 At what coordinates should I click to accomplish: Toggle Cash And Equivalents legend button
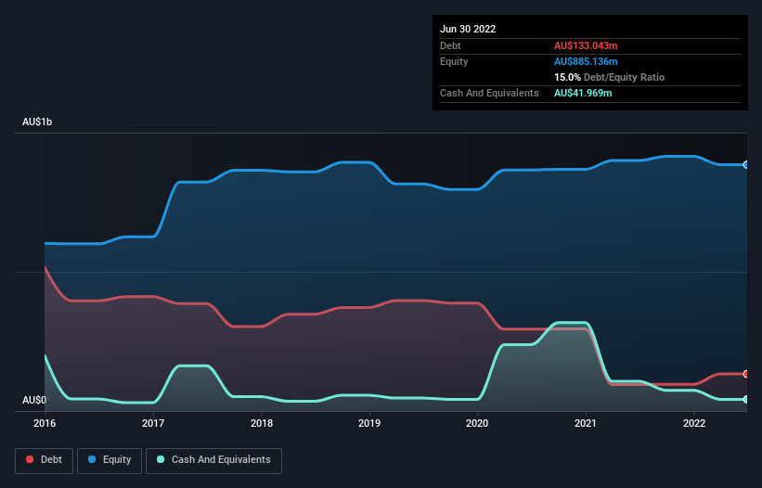point(213,460)
